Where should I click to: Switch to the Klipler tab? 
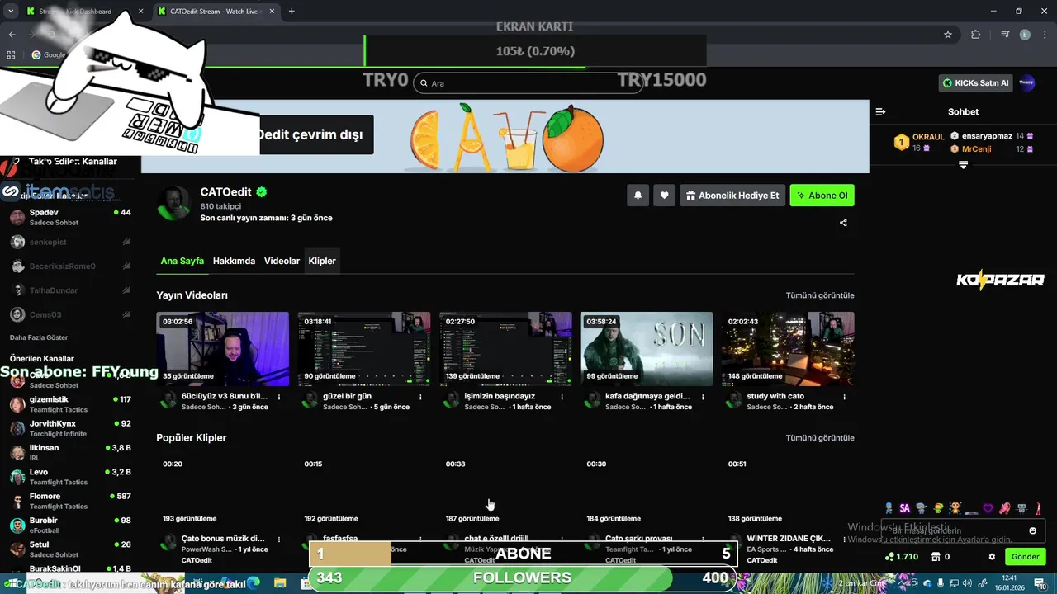[x=322, y=261]
